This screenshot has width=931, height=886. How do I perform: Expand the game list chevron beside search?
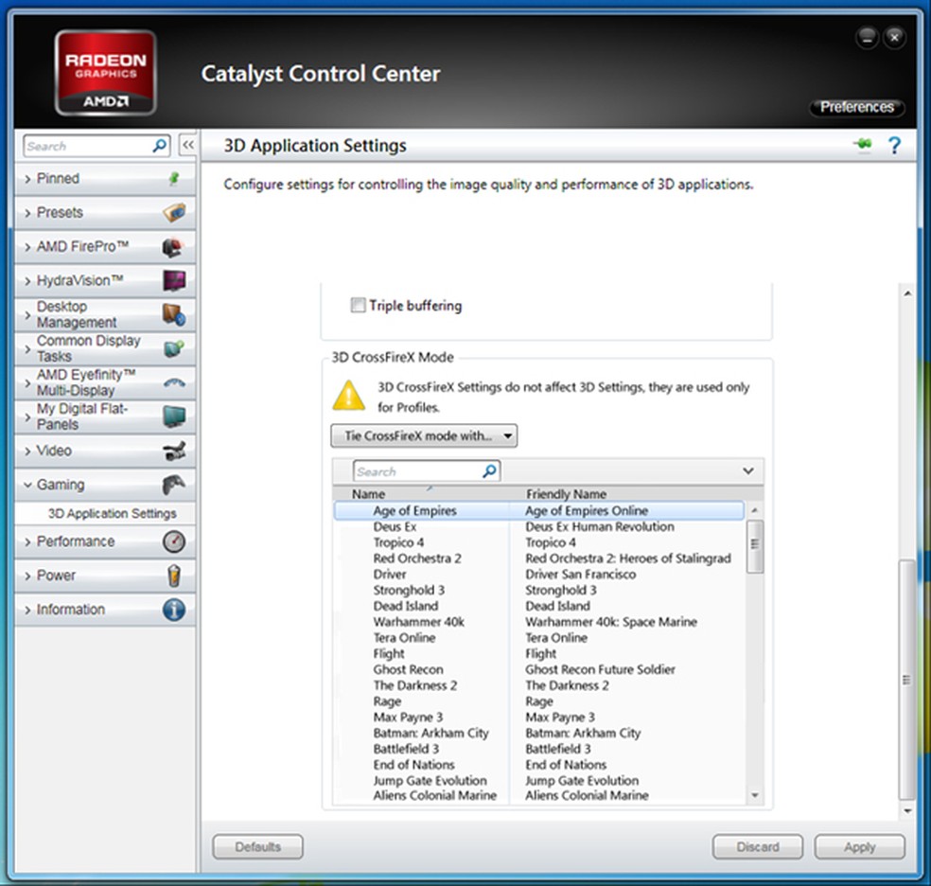pyautogui.click(x=748, y=470)
